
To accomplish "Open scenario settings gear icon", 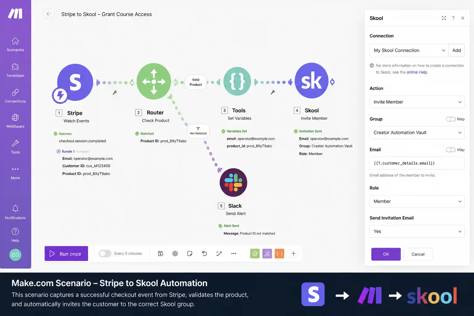I will tap(175, 254).
